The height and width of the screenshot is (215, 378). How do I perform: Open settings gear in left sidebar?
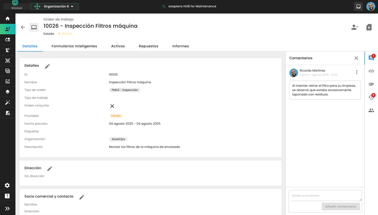click(8, 185)
